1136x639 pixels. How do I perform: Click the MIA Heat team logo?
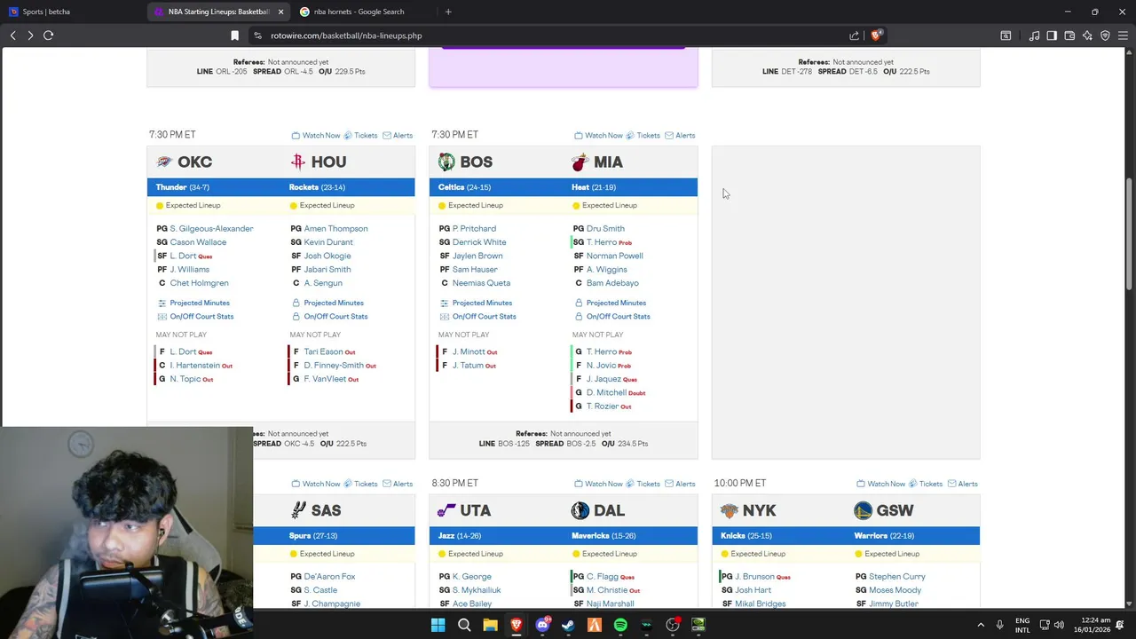pos(580,162)
